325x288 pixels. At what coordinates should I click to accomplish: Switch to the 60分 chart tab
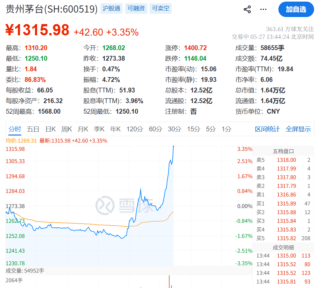tap(156, 129)
